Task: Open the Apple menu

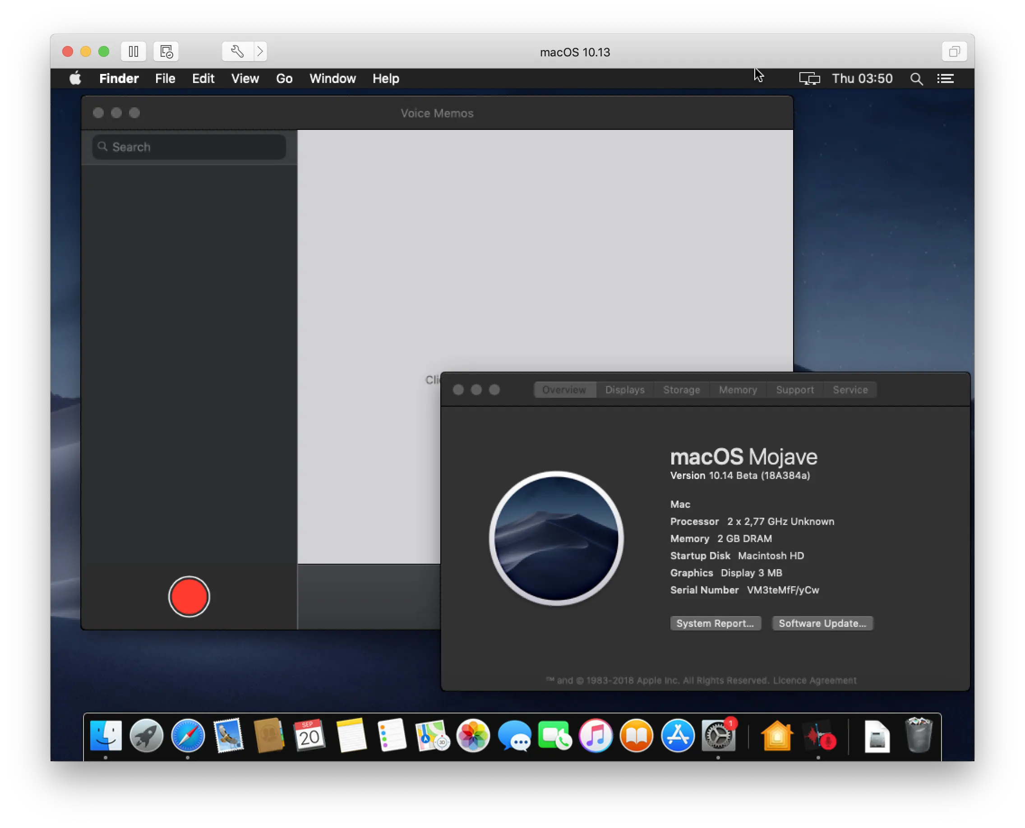Action: point(75,79)
